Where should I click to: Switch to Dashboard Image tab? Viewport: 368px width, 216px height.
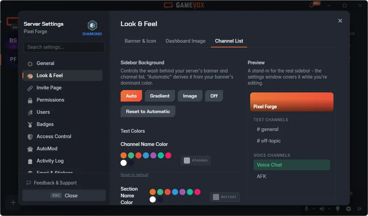click(186, 41)
